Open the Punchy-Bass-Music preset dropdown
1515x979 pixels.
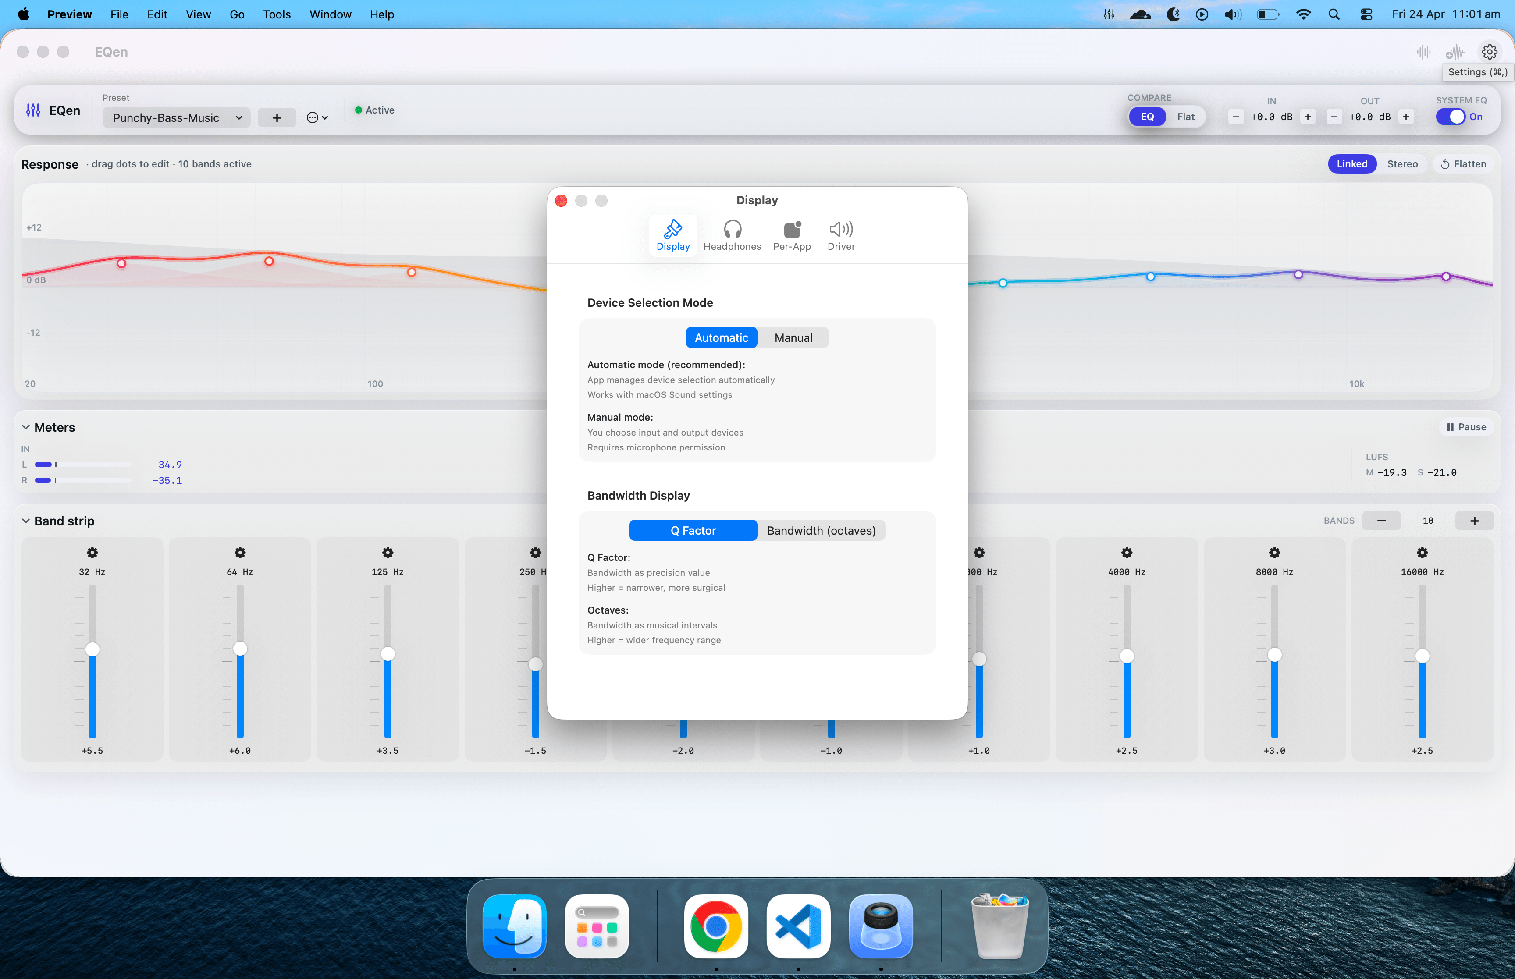click(175, 117)
